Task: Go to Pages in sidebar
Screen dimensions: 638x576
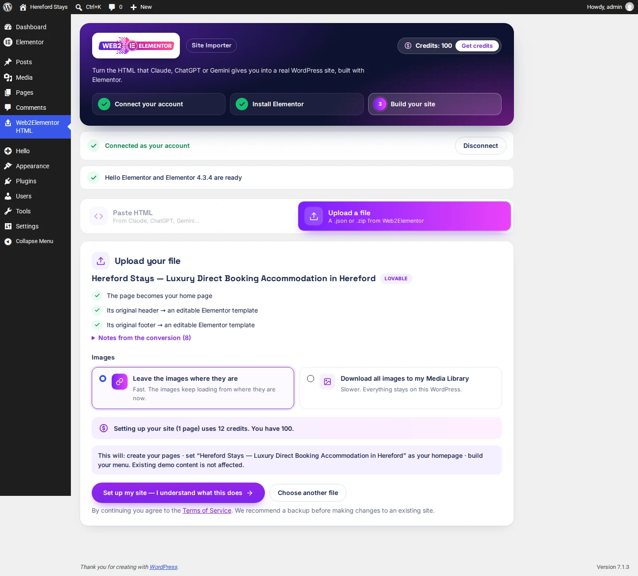Action: (35, 93)
